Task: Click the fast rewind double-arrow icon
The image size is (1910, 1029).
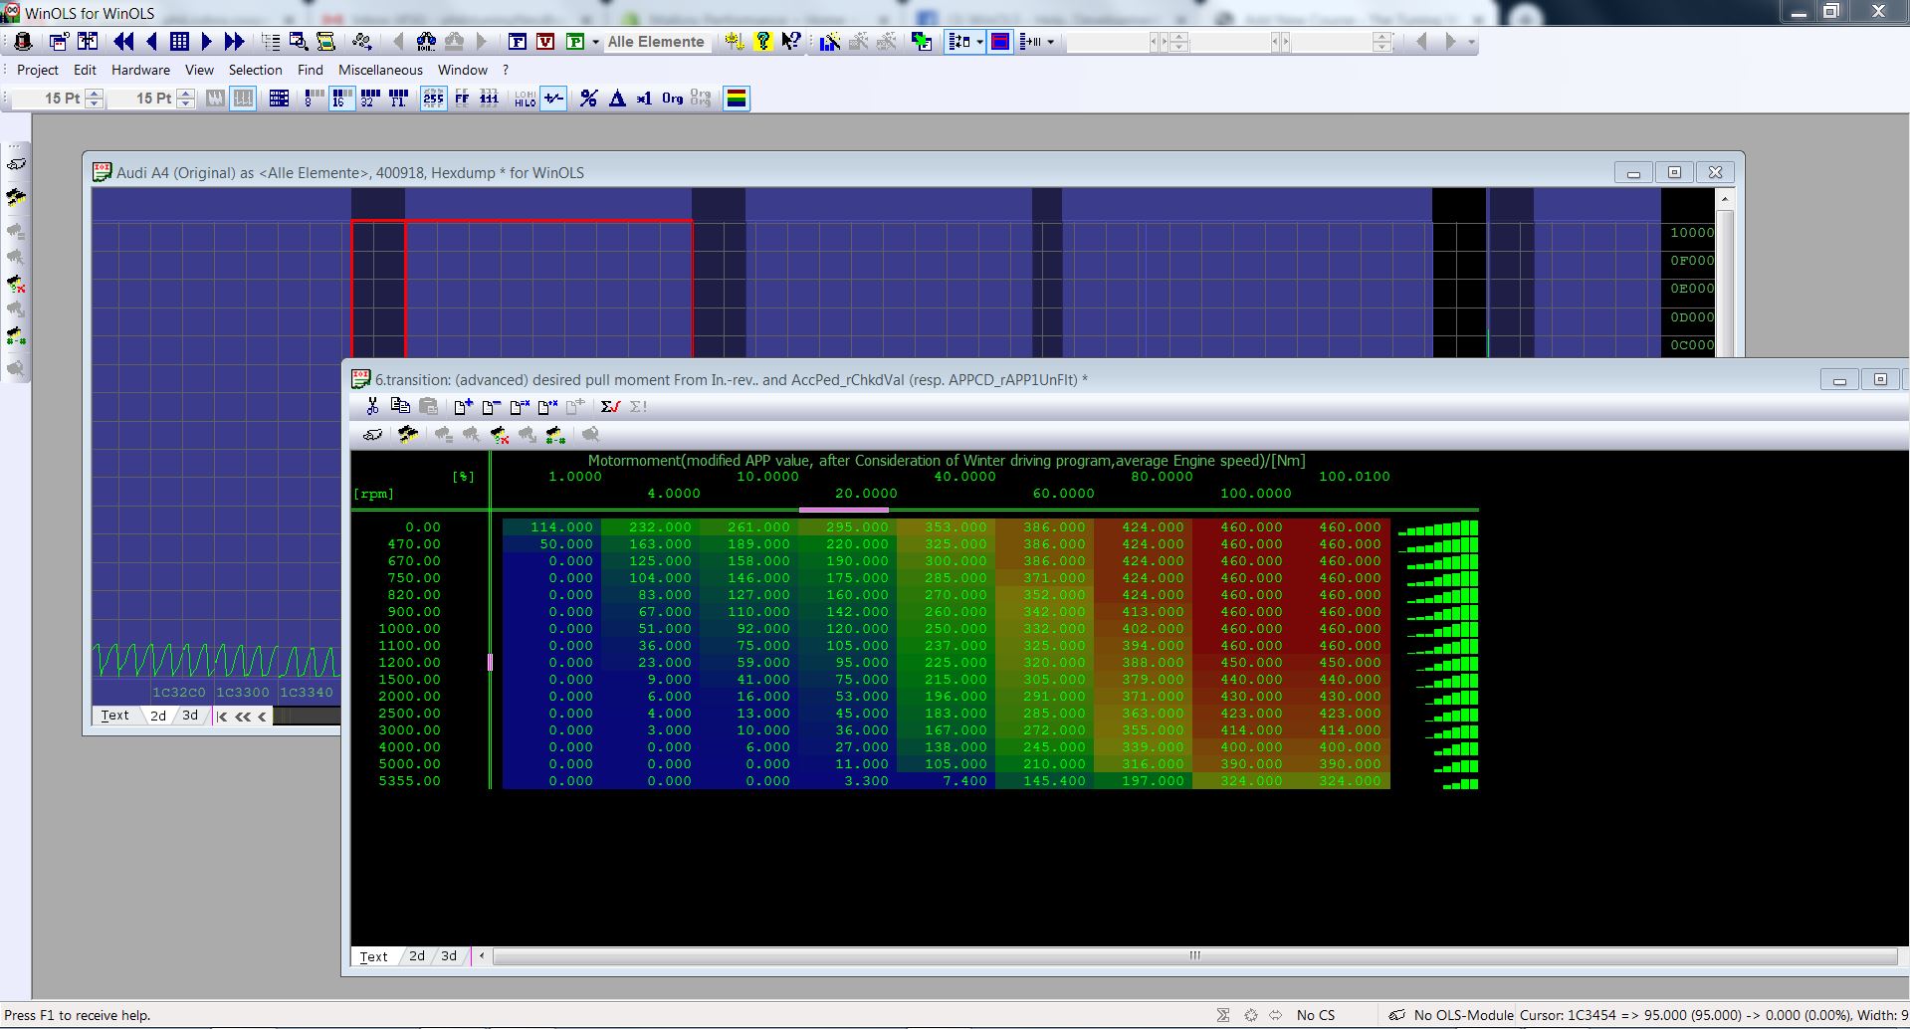Action: (123, 42)
